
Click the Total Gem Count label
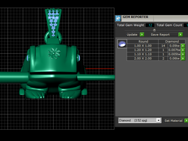(169, 25)
